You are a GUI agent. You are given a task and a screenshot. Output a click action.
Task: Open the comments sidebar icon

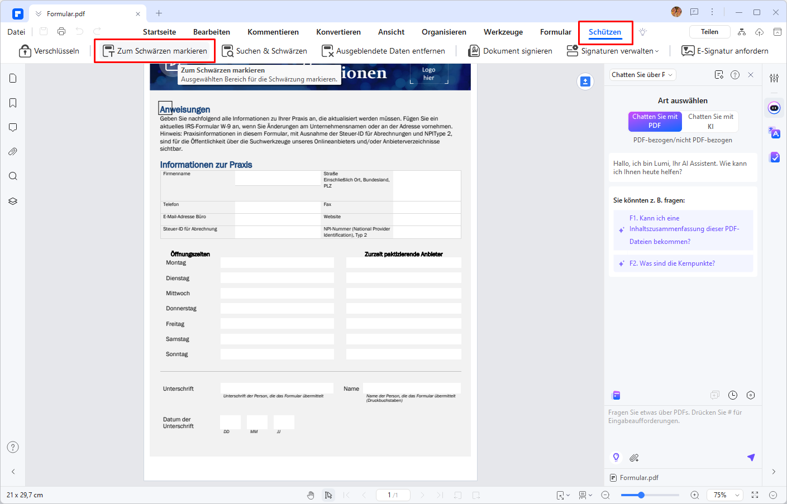click(x=13, y=127)
